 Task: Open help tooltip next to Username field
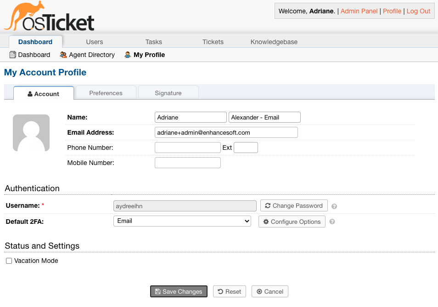click(x=334, y=206)
